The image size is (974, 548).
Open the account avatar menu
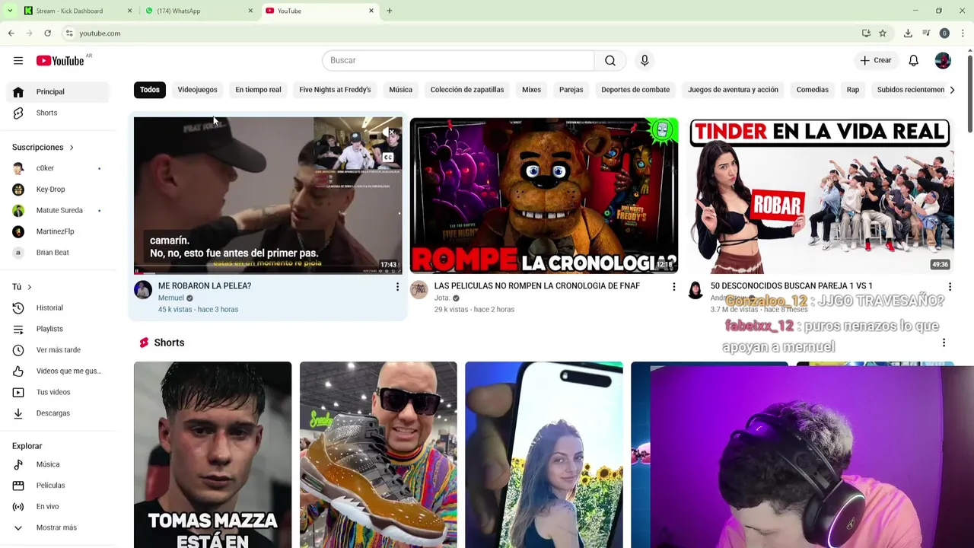coord(943,60)
